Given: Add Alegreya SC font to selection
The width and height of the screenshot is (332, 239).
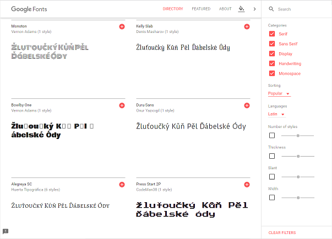Looking at the screenshot, I should [x=122, y=185].
